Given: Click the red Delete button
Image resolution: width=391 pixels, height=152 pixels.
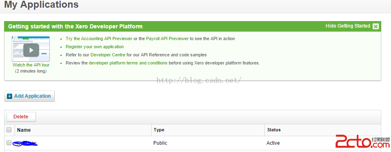Looking at the screenshot, I should [x=21, y=117].
